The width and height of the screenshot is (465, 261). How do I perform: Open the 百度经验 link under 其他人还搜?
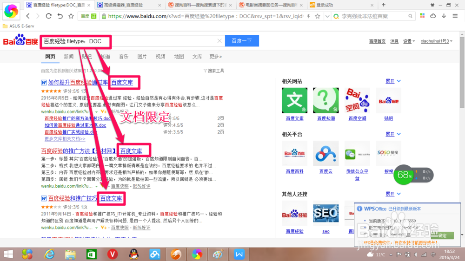[x=294, y=231]
